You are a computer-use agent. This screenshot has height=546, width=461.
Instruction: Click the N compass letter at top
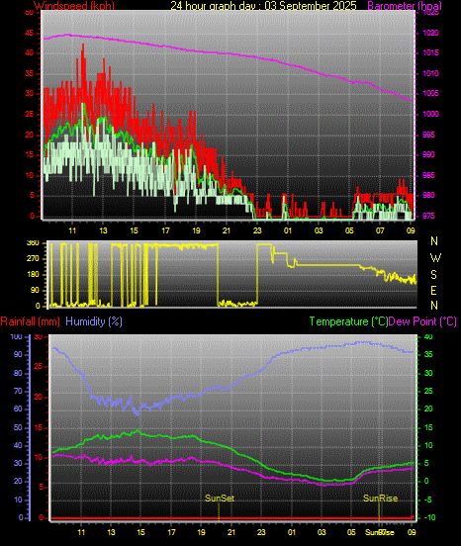point(434,241)
